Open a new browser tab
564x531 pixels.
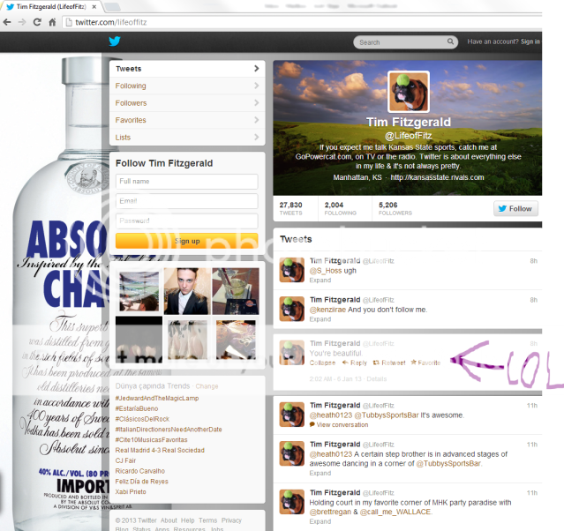112,6
